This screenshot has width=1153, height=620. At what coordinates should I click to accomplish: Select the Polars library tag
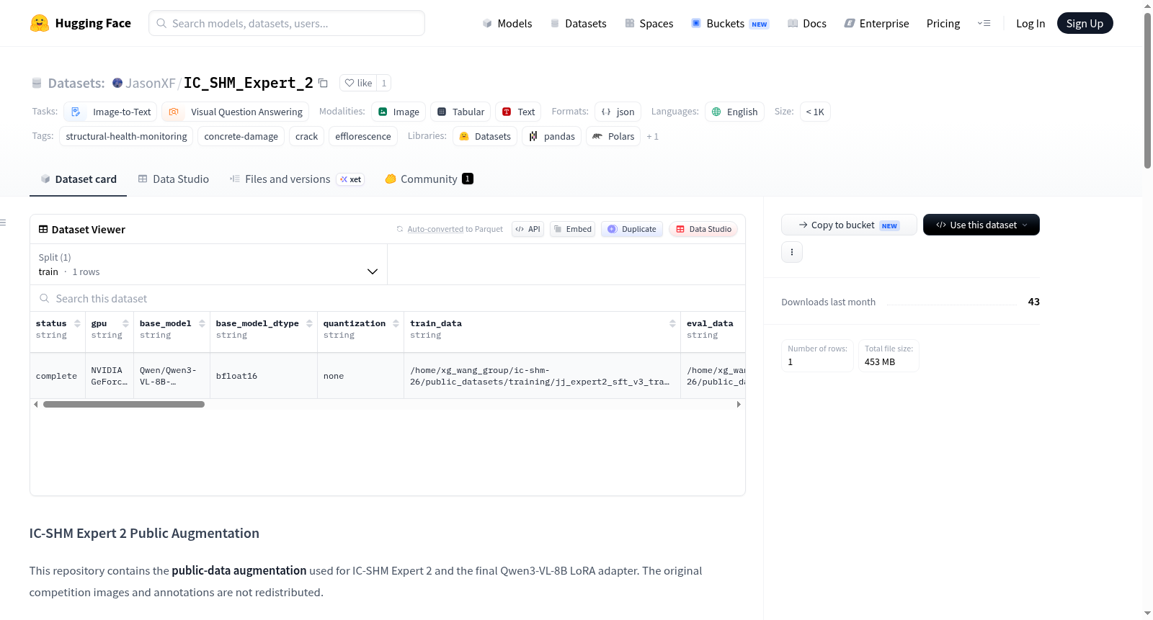(613, 136)
